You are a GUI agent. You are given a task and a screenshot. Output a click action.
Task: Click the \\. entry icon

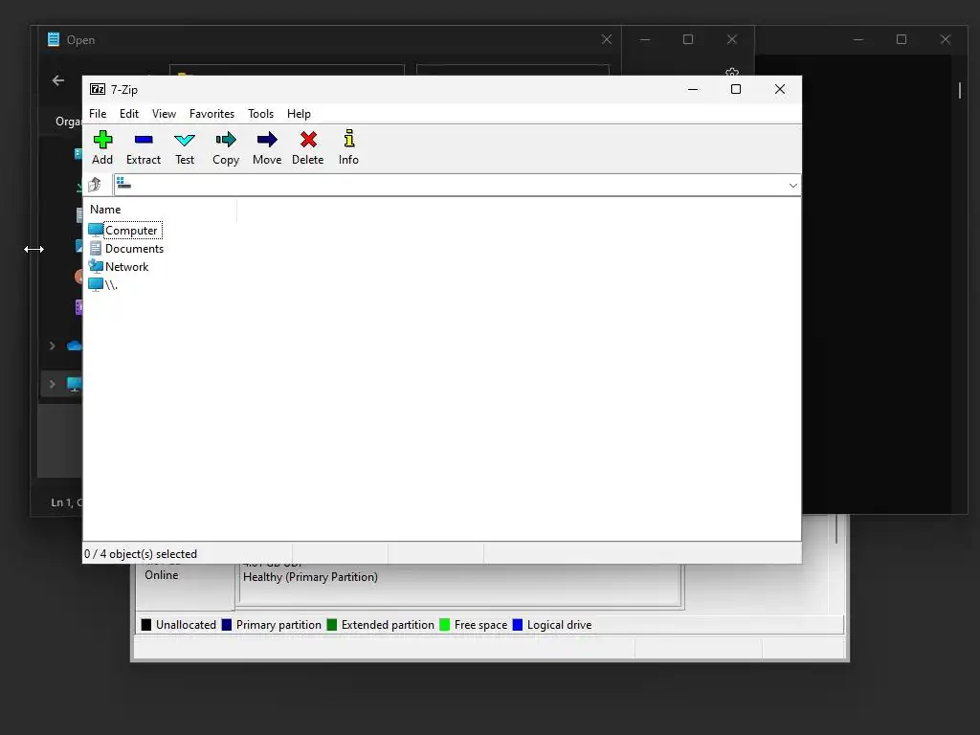coord(96,284)
